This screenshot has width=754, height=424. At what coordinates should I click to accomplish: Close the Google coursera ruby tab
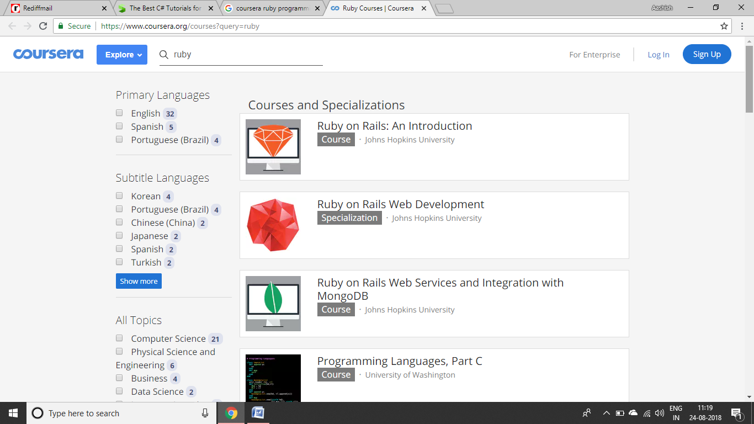pos(317,8)
